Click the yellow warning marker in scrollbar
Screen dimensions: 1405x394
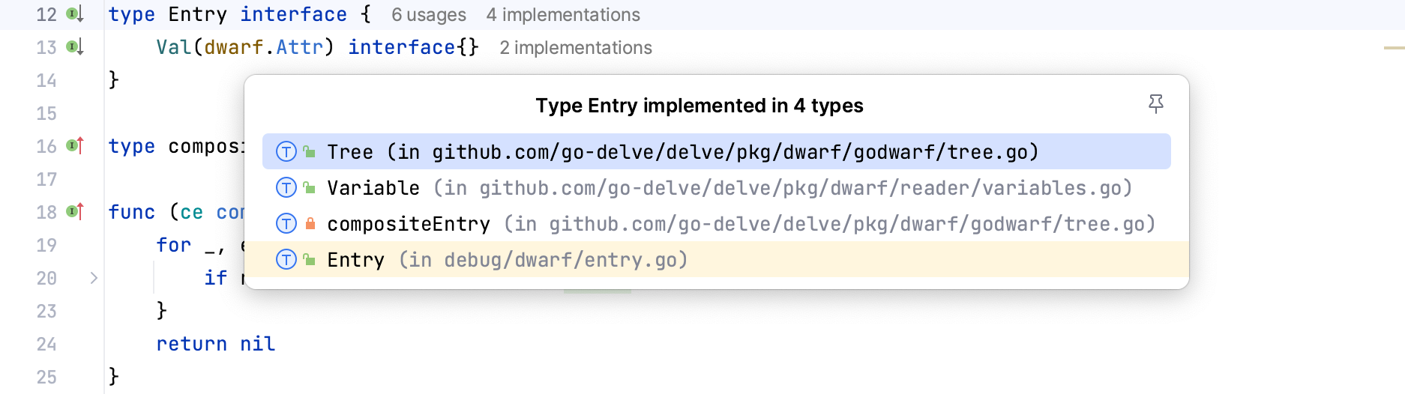tap(1394, 48)
